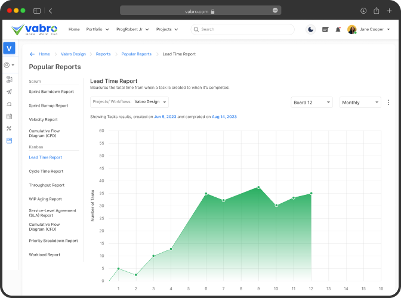Click the browser share icon
Viewport: 401px width, 298px height.
pyautogui.click(x=377, y=11)
